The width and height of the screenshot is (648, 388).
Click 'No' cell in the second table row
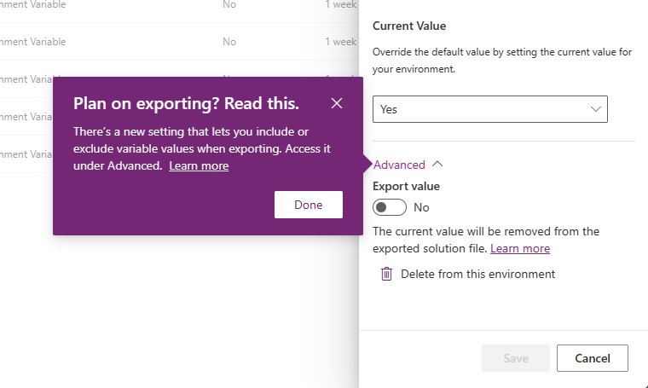[x=229, y=42]
